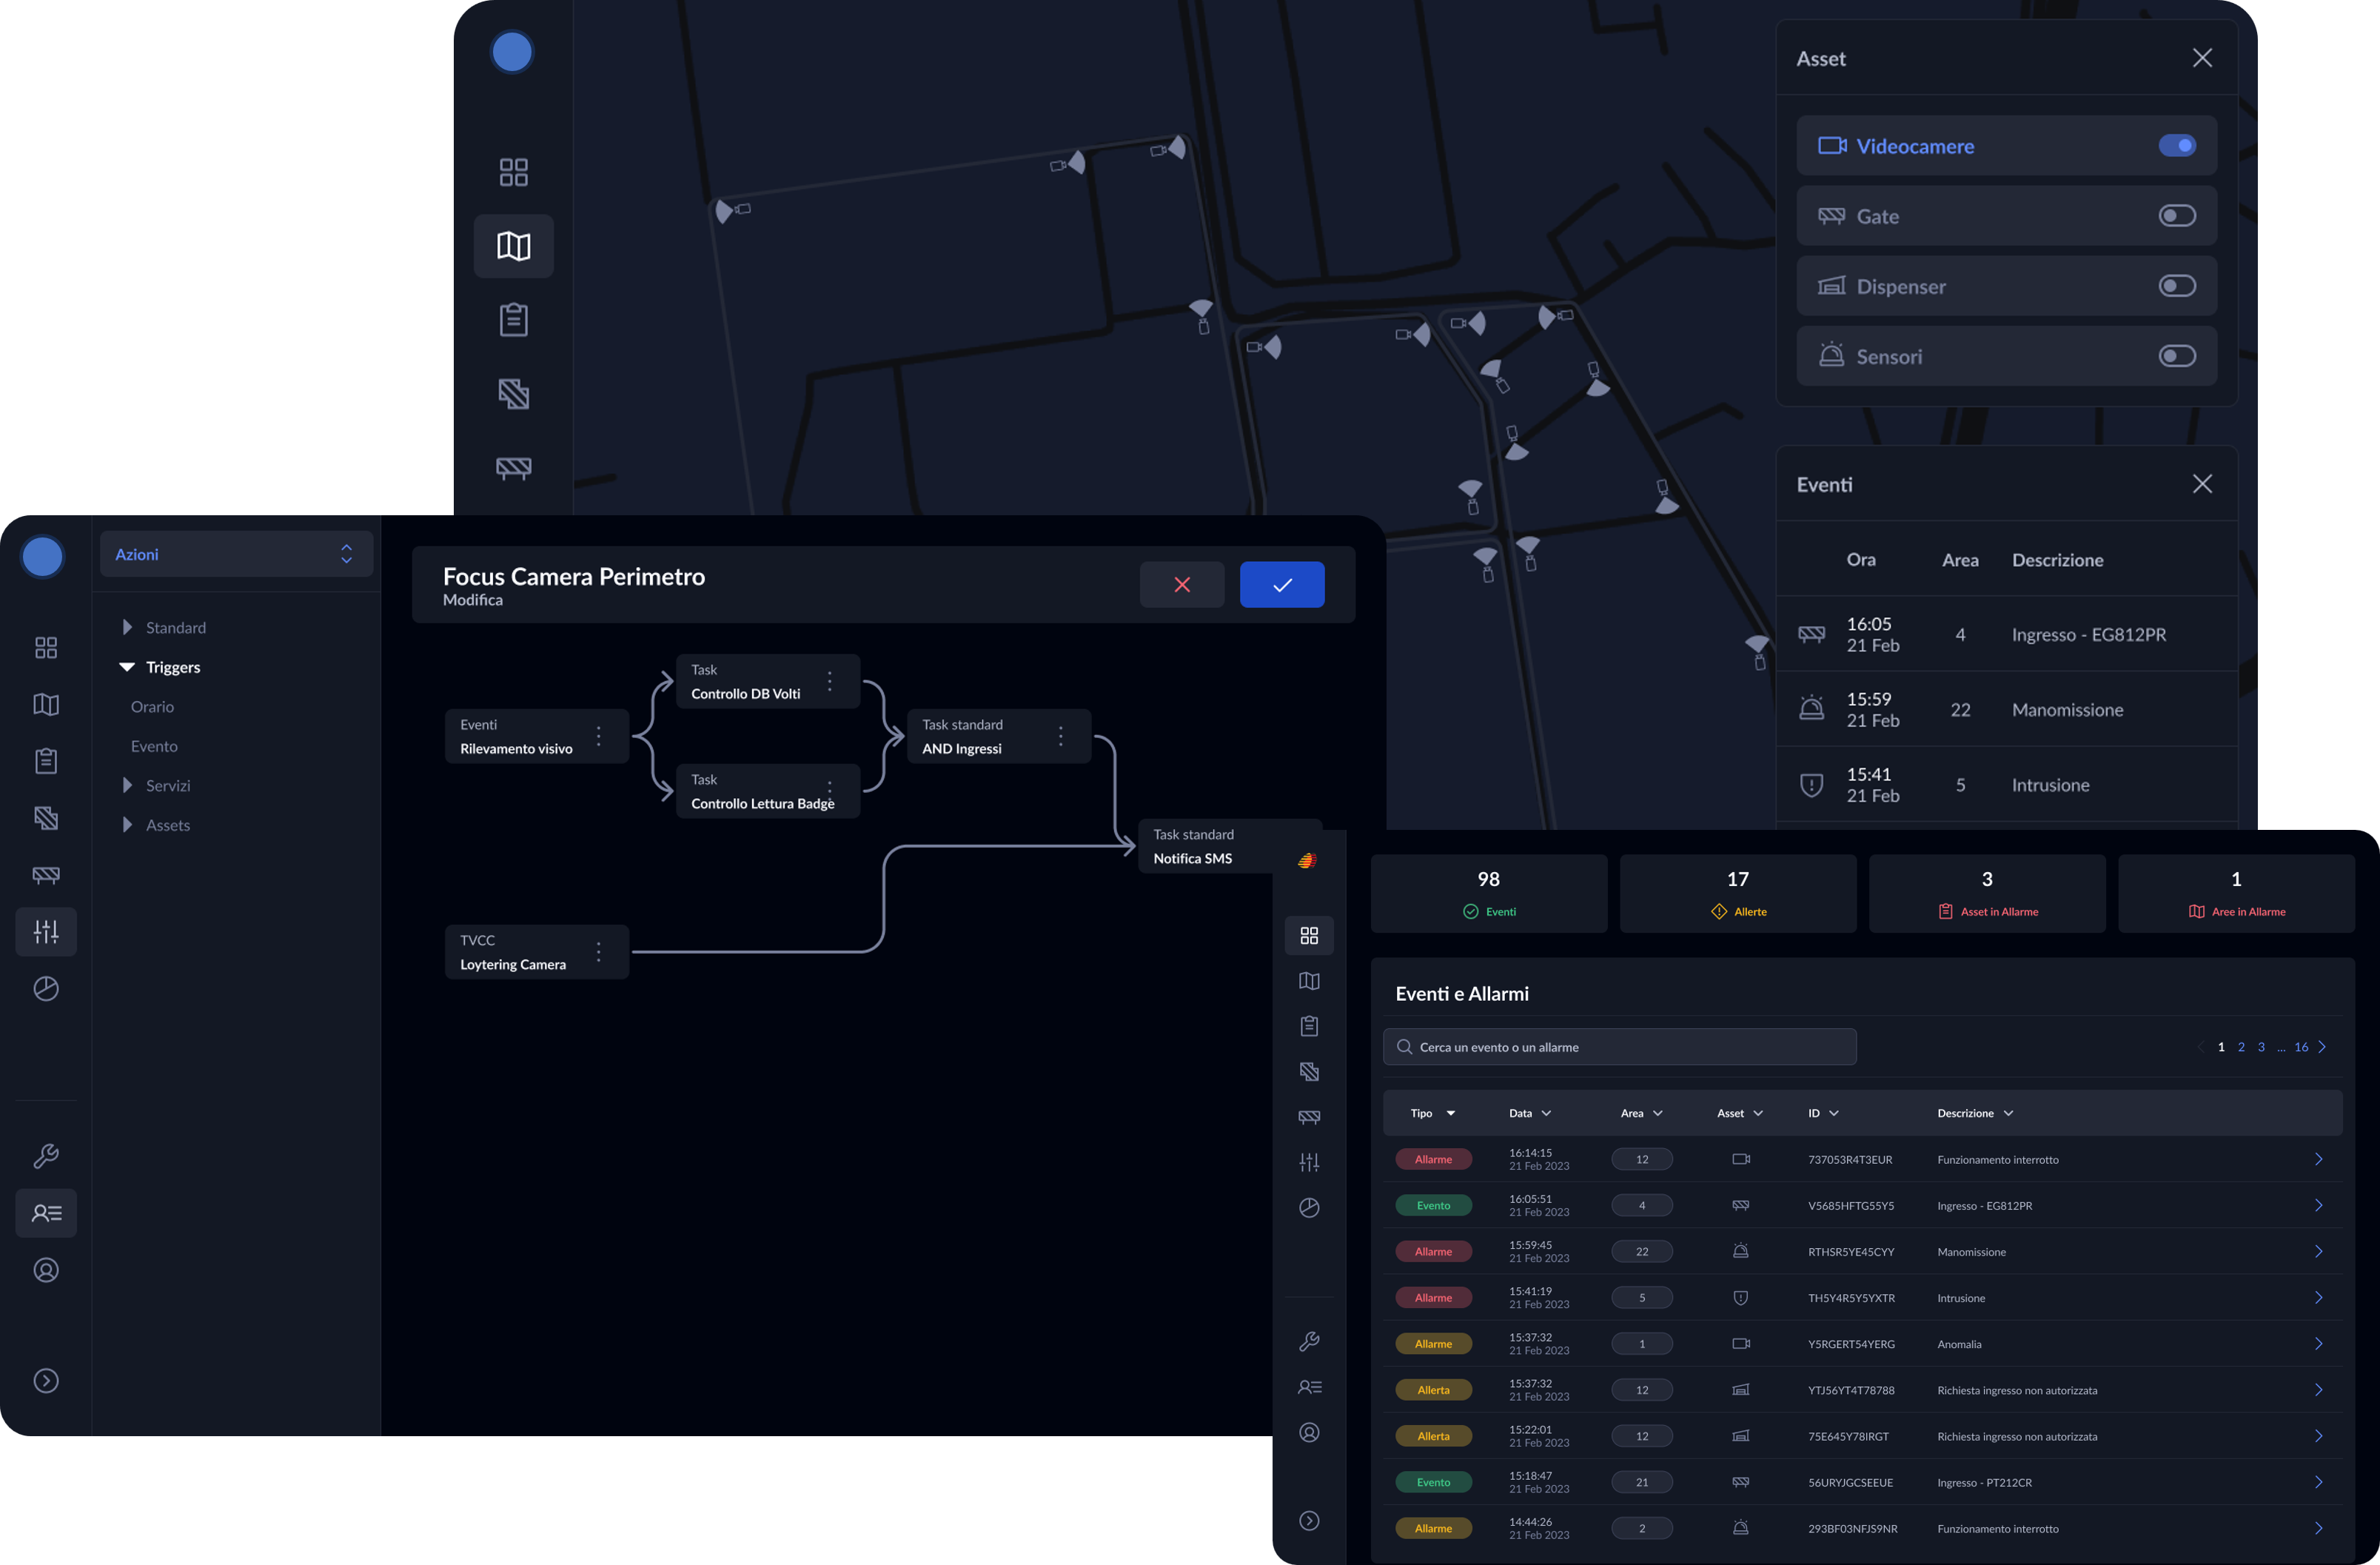Open the map view in the top sidebar
The height and width of the screenshot is (1565, 2380).
point(513,246)
